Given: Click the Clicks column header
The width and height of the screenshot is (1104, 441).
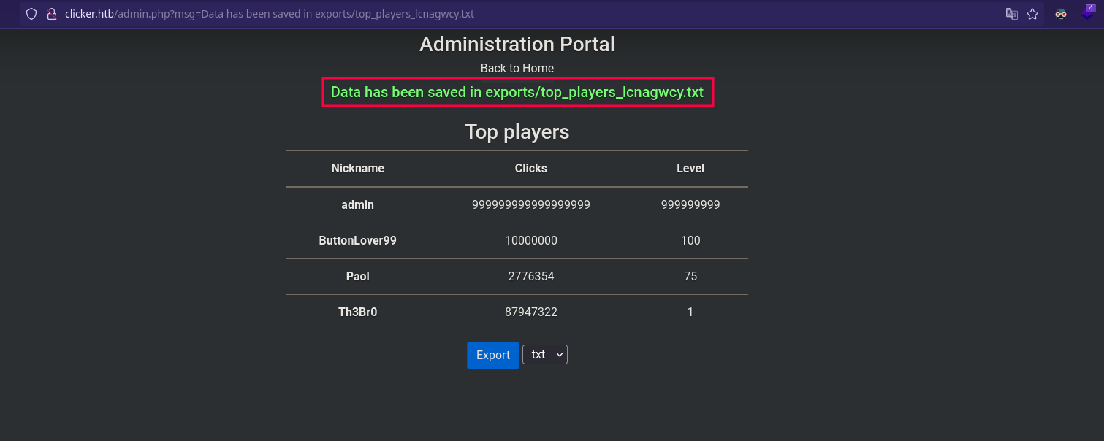Looking at the screenshot, I should click(530, 169).
